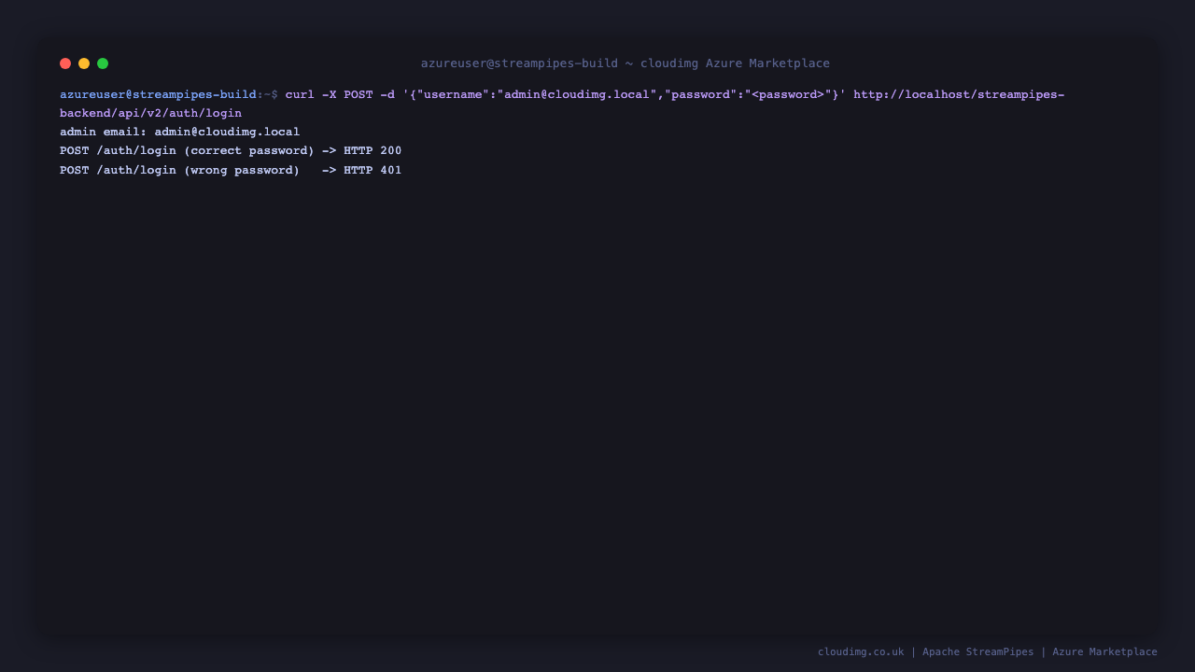Click the localhost streampipes URL in command
The image size is (1195, 672).
[959, 94]
